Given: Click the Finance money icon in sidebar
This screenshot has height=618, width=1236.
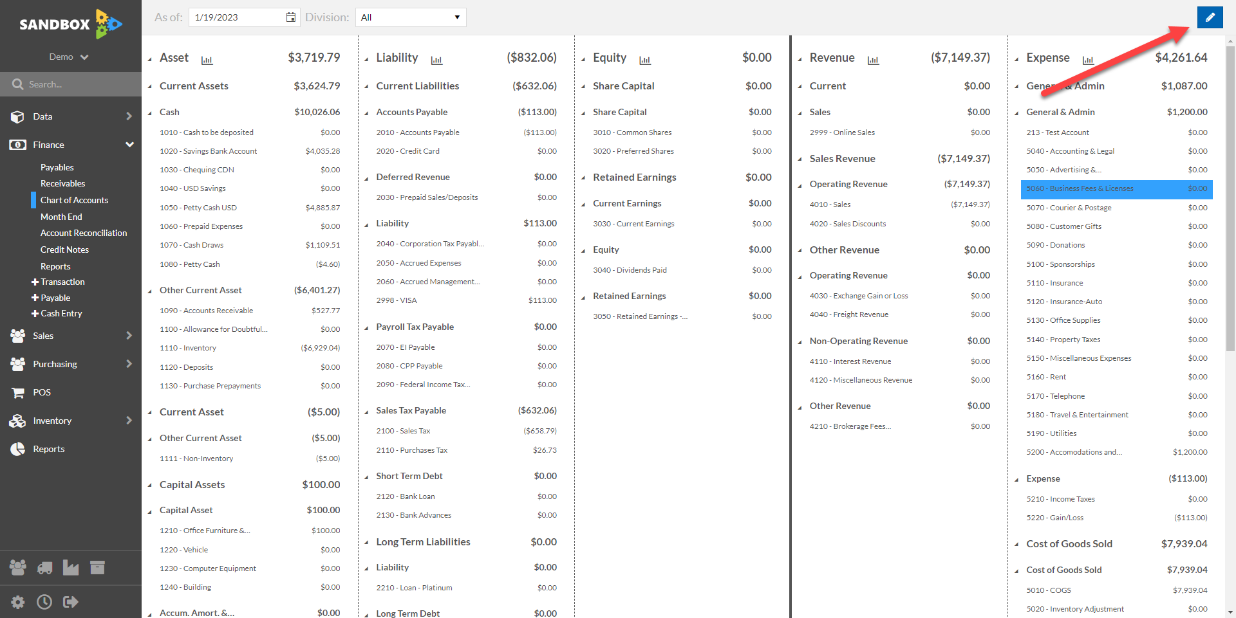Looking at the screenshot, I should pos(17,145).
